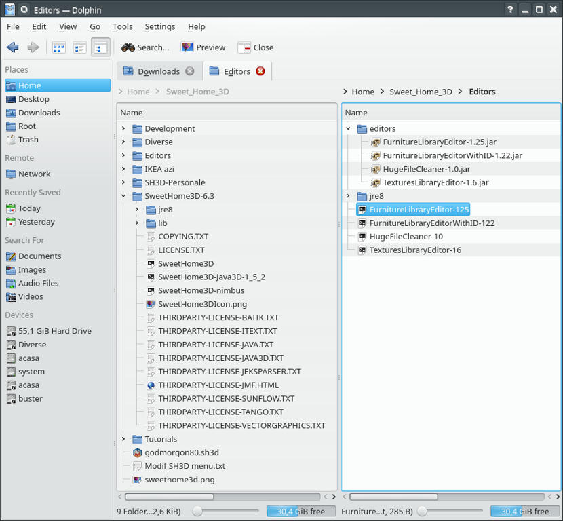
Task: Expand the Tutorials folder
Action: coord(123,439)
